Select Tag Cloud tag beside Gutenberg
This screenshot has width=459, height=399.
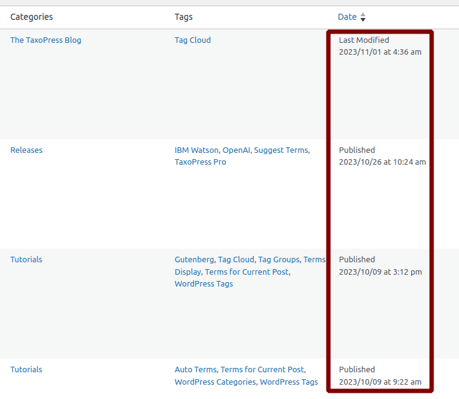pyautogui.click(x=236, y=260)
